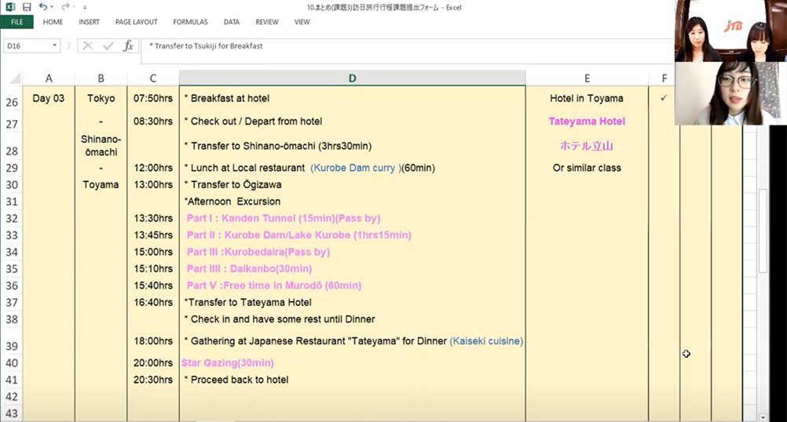
Task: Switch to the PAGE LAYOUT ribbon tab
Action: [x=136, y=22]
